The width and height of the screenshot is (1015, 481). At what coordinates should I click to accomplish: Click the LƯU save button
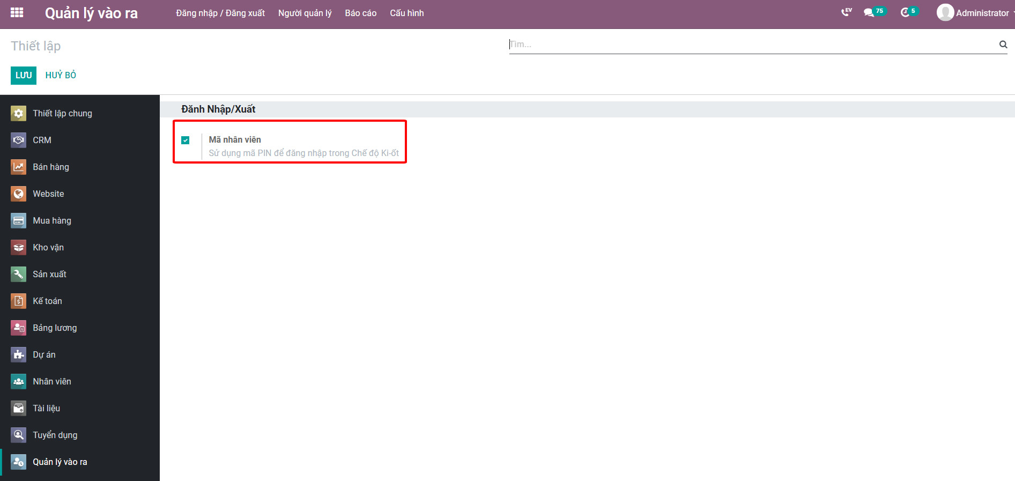(x=24, y=75)
